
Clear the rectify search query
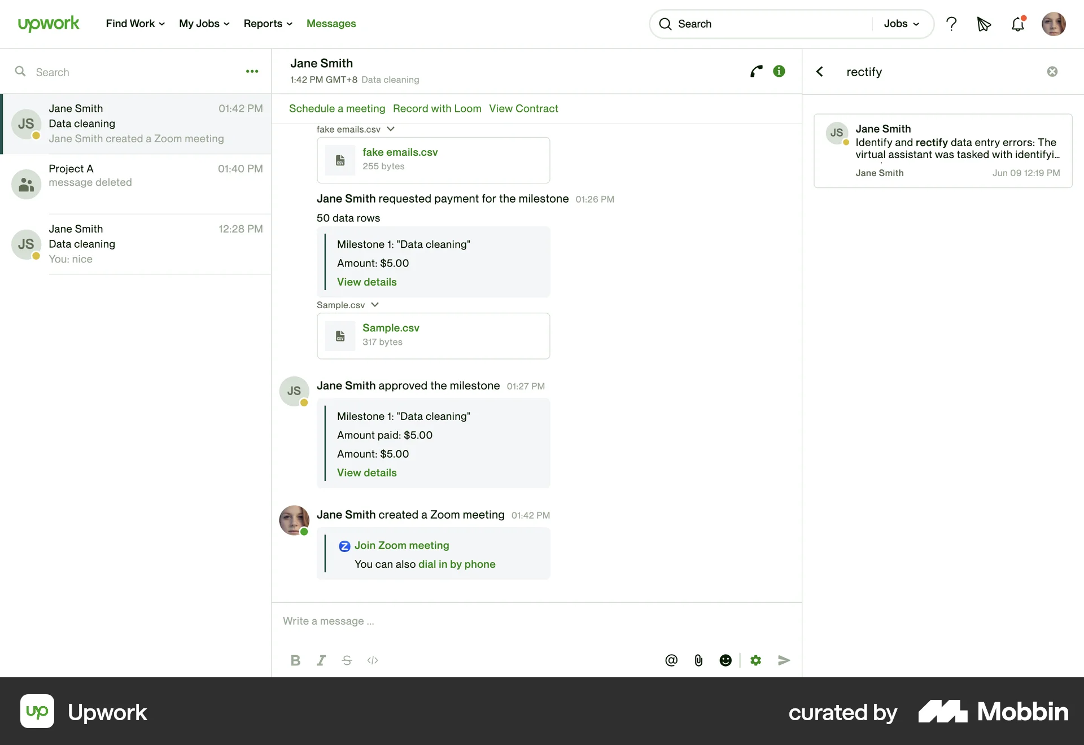click(x=1052, y=71)
